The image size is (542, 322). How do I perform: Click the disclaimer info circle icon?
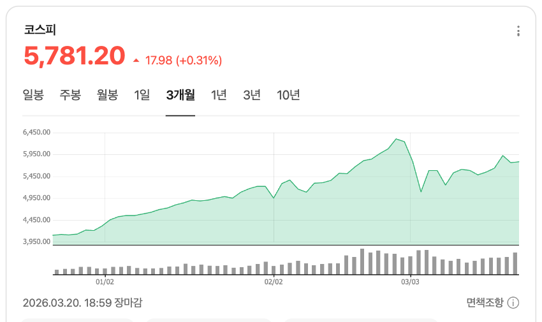click(x=513, y=303)
